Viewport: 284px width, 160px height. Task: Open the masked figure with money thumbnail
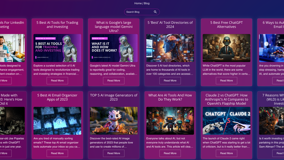click(x=12, y=121)
